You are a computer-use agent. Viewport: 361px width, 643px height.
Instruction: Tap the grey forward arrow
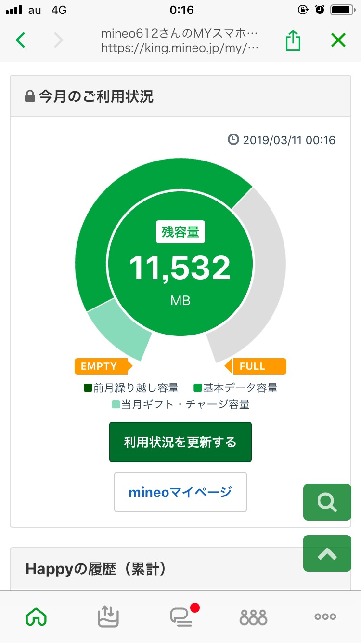pos(59,40)
